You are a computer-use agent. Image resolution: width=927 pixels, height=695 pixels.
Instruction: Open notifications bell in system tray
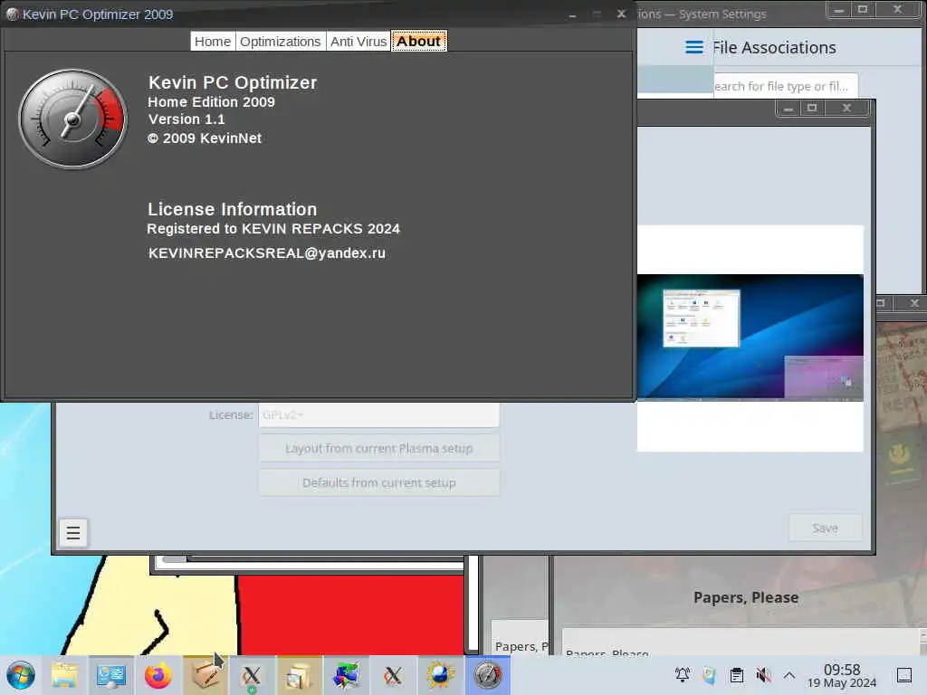click(x=683, y=675)
